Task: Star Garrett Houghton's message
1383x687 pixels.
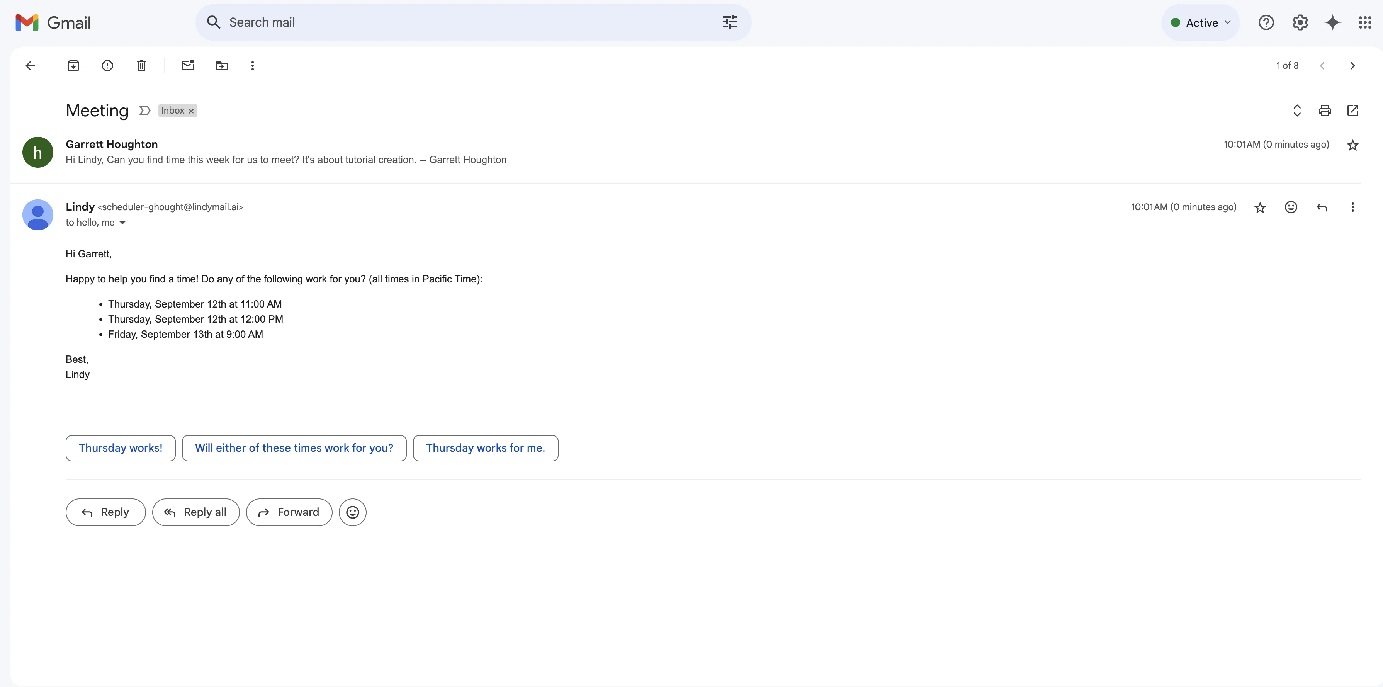Action: click(x=1352, y=145)
